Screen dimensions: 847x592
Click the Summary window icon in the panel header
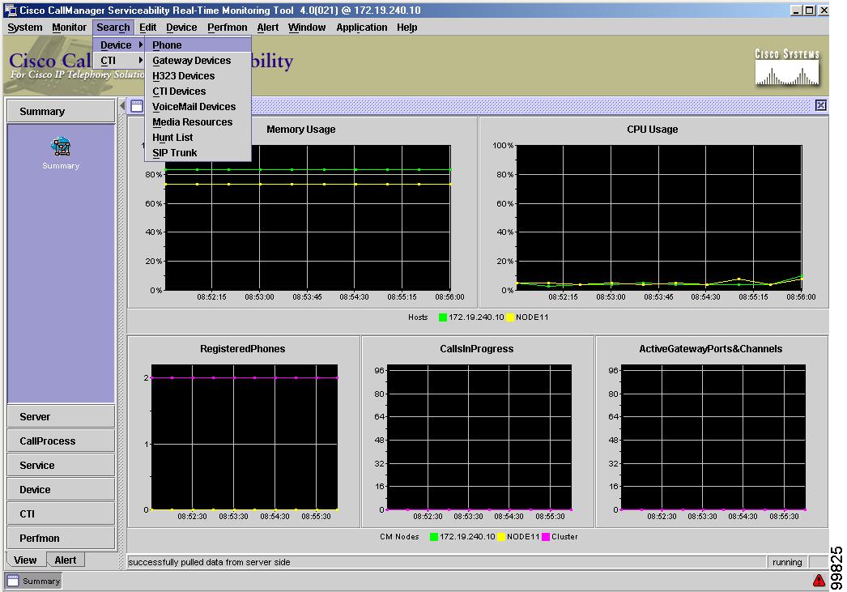pyautogui.click(x=137, y=106)
